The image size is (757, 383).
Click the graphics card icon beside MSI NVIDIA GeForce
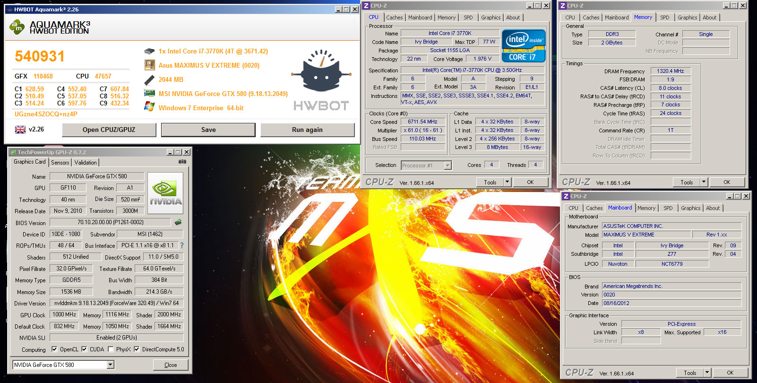coord(149,93)
